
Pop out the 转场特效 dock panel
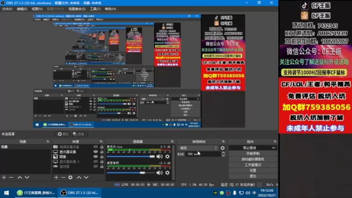pos(223,141)
